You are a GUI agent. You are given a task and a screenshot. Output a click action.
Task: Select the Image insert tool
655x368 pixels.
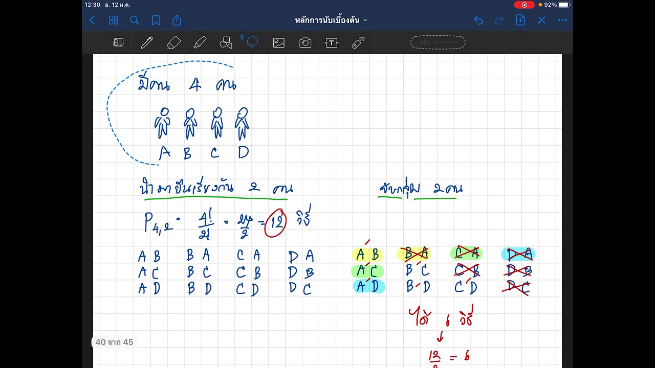(x=279, y=43)
